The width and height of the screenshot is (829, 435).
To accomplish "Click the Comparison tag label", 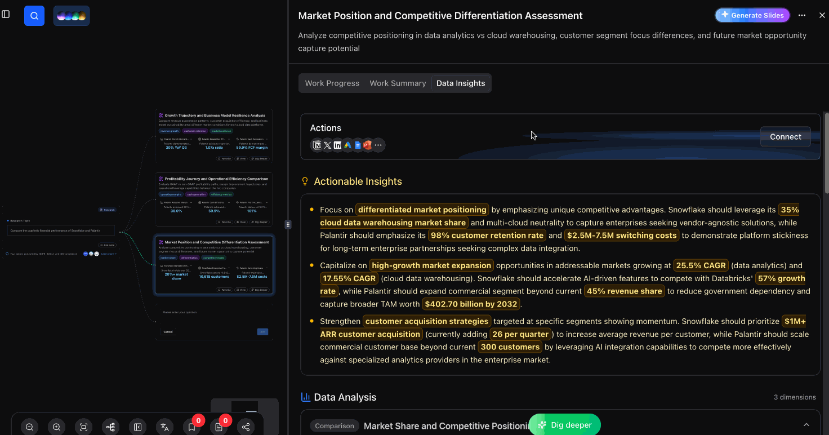I will click(x=335, y=426).
